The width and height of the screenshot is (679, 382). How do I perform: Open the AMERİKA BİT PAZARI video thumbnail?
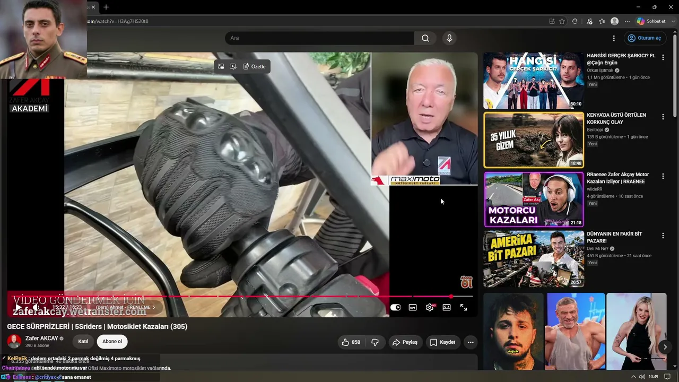coord(534,259)
